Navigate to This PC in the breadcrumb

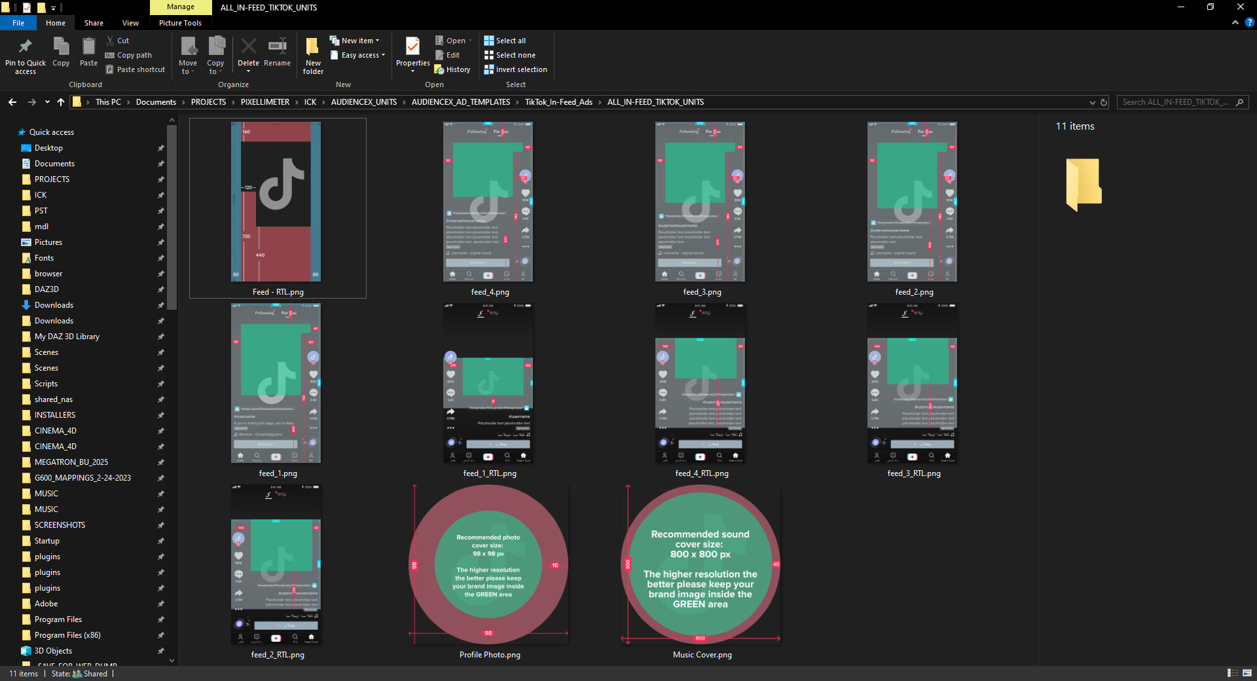[x=108, y=102]
